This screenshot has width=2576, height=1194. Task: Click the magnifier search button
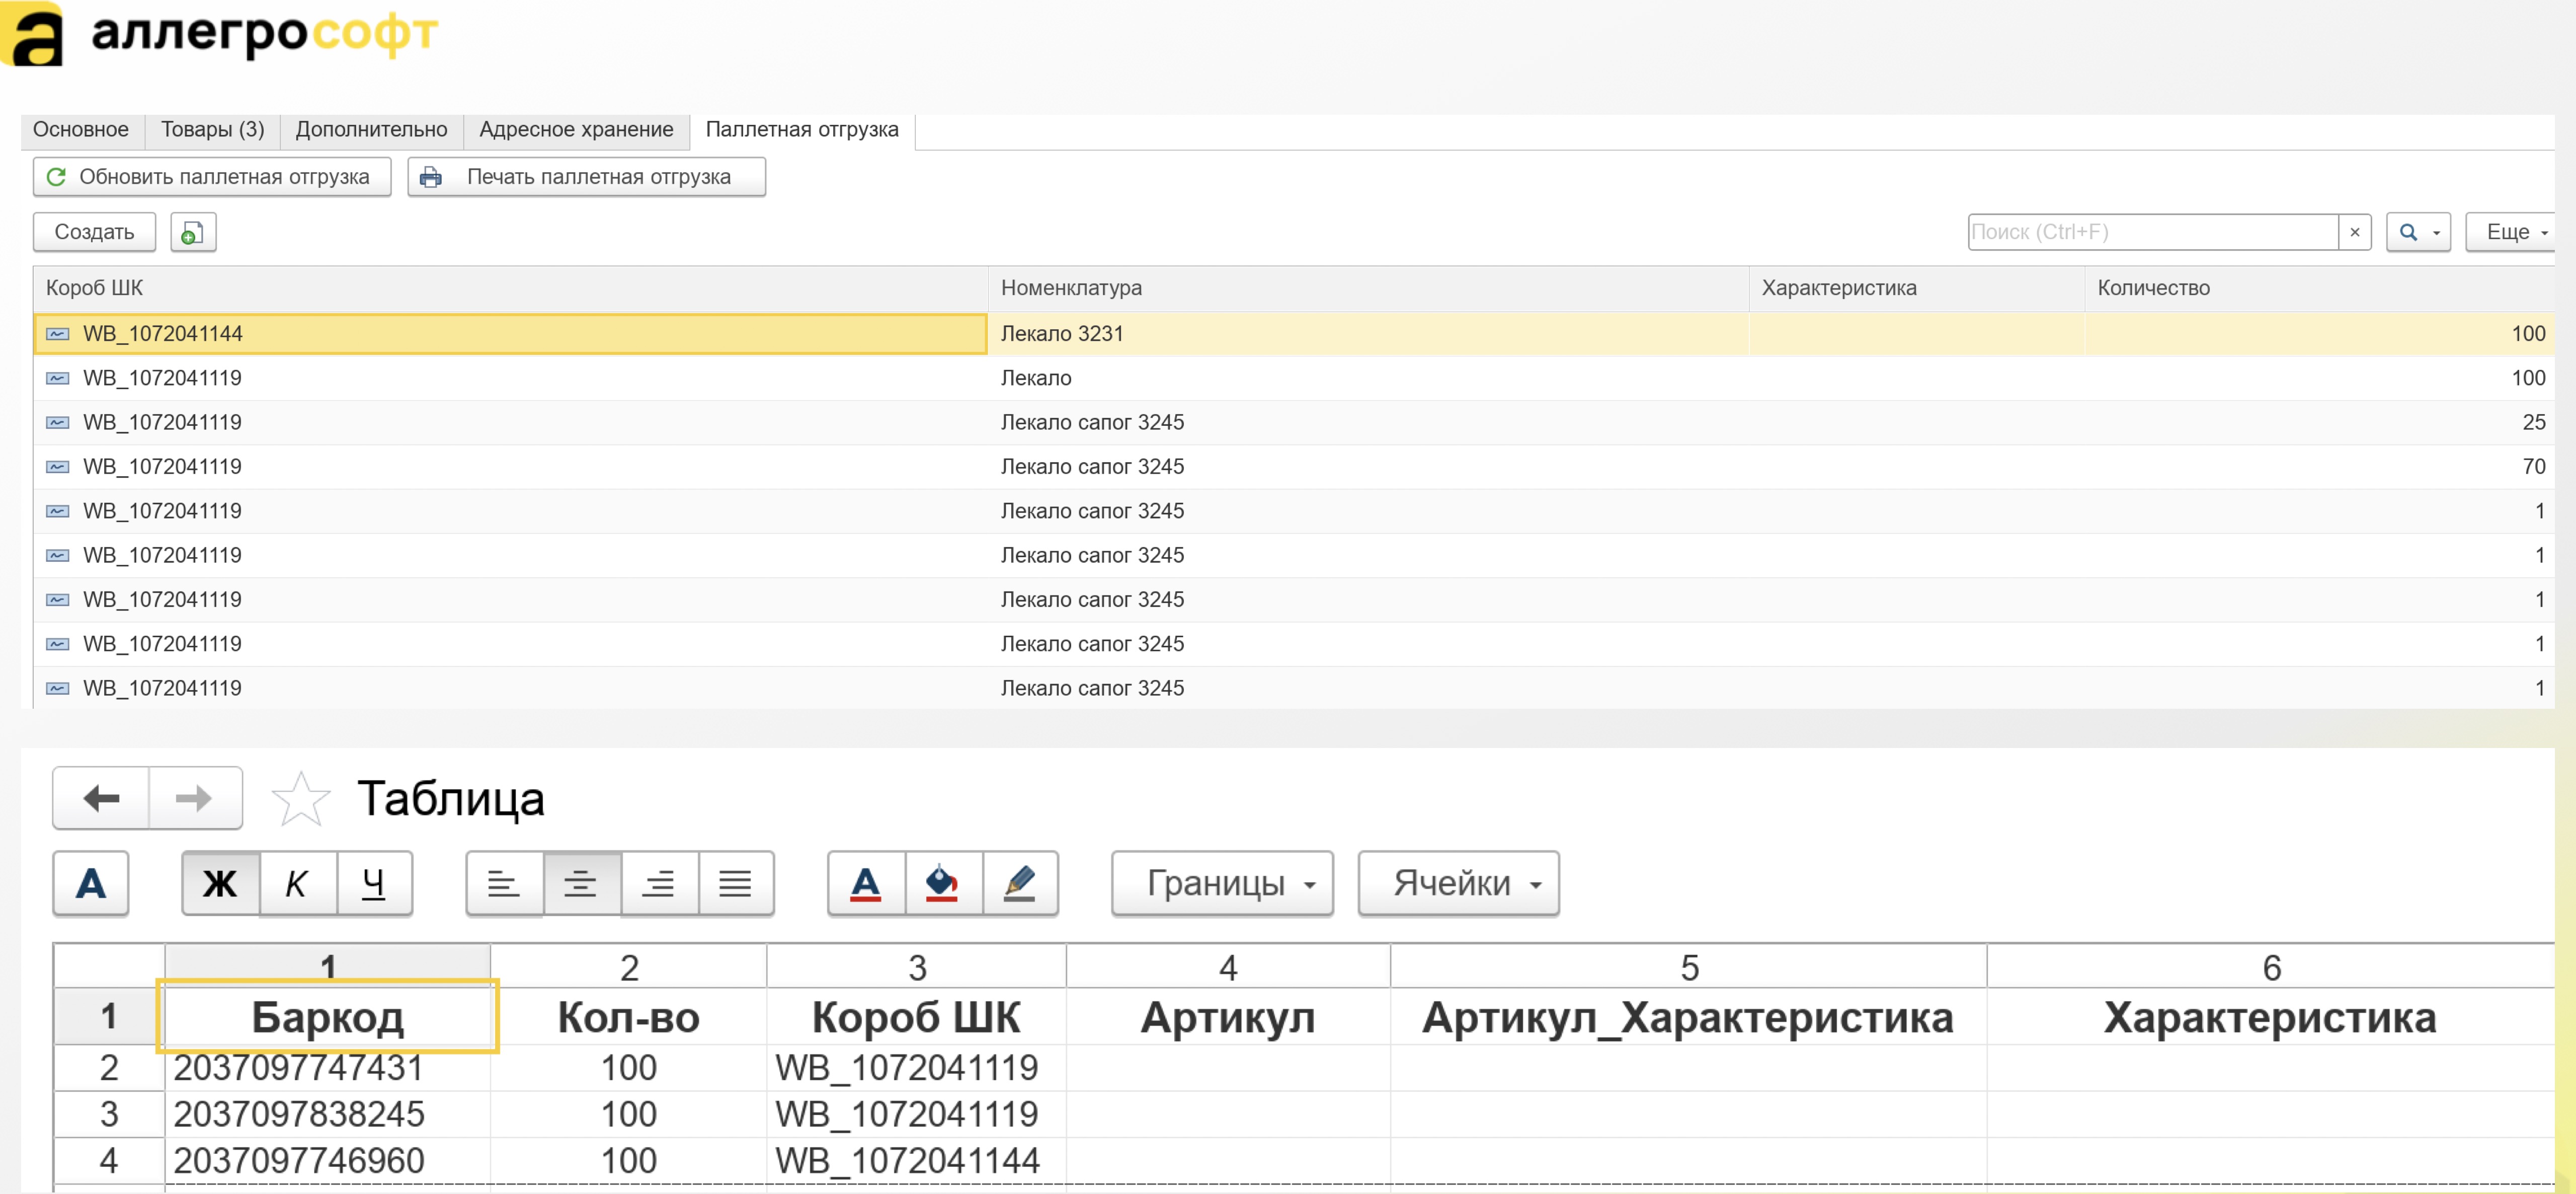pyautogui.click(x=2417, y=232)
